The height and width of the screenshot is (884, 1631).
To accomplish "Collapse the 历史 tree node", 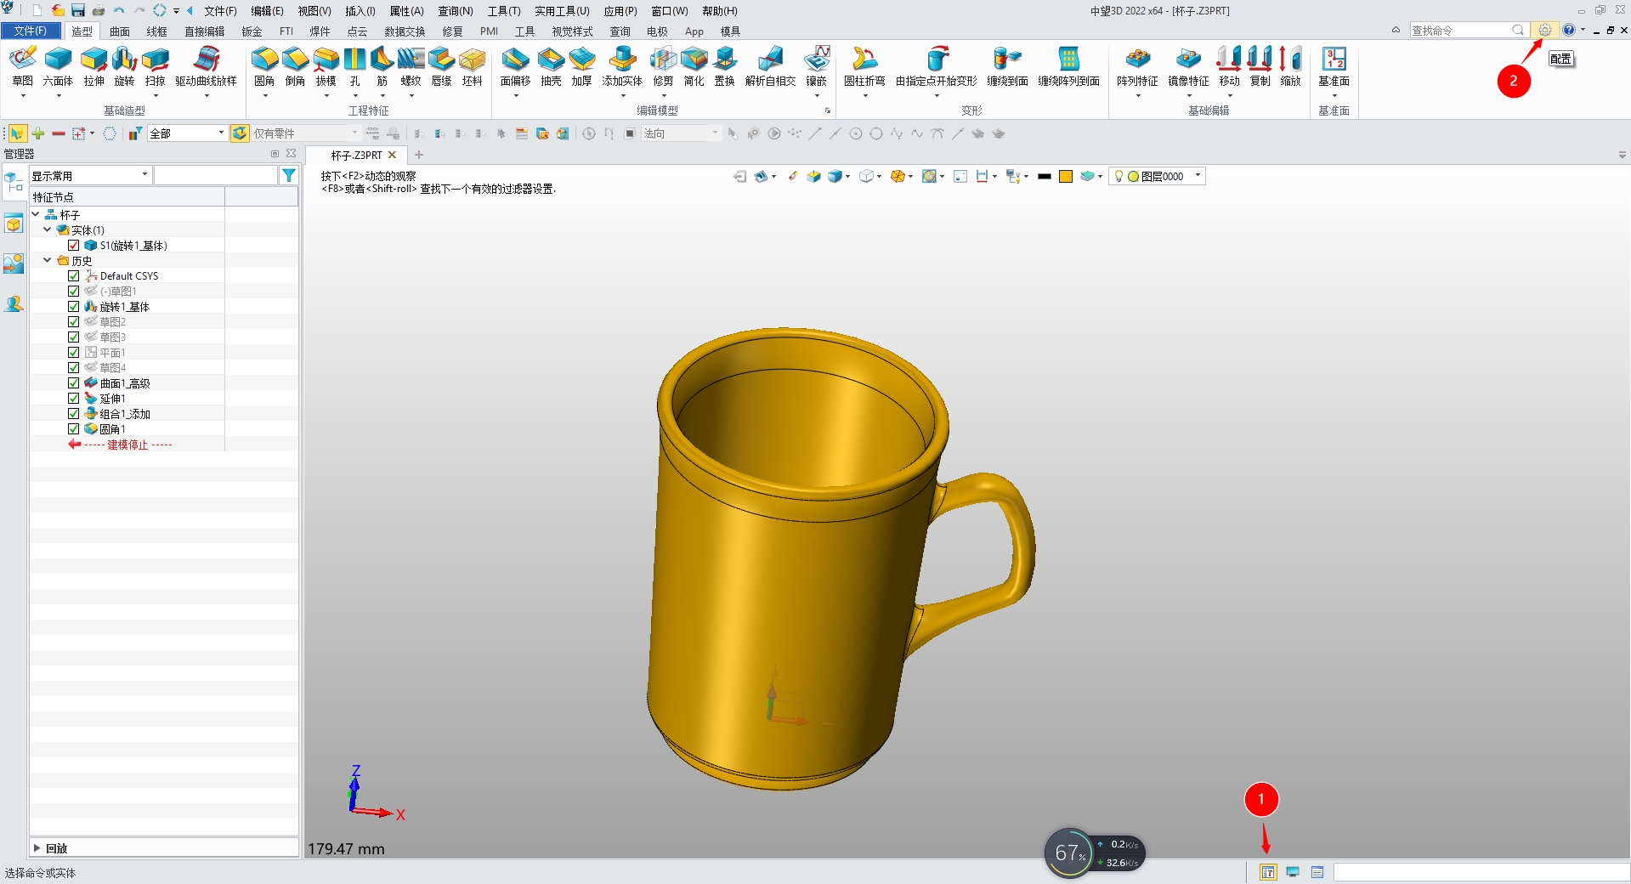I will pyautogui.click(x=48, y=260).
